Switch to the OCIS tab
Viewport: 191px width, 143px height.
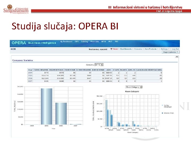tap(104, 42)
